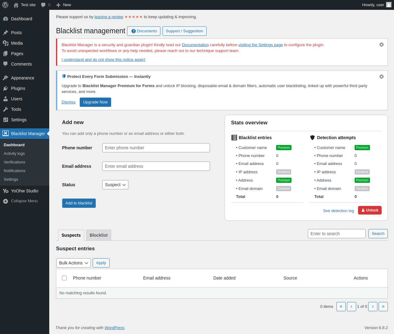
Task: Open Blacklist Manager Dashboard submenu item
Action: click(14, 145)
